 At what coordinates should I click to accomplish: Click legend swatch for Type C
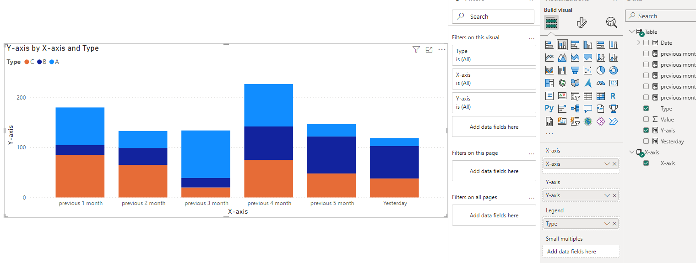(x=27, y=62)
